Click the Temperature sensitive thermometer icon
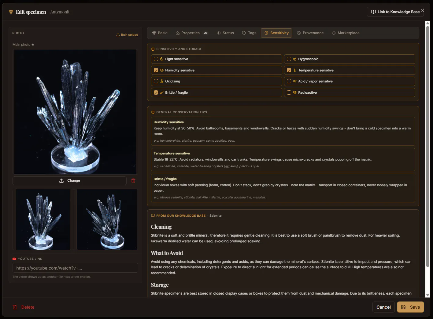The width and height of the screenshot is (433, 319). [295, 70]
